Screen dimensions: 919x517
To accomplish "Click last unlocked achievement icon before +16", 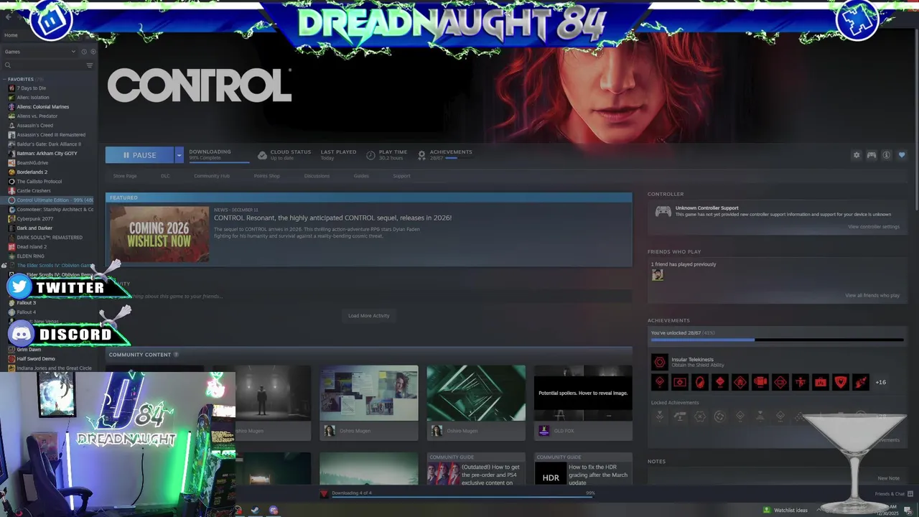I will 860,382.
